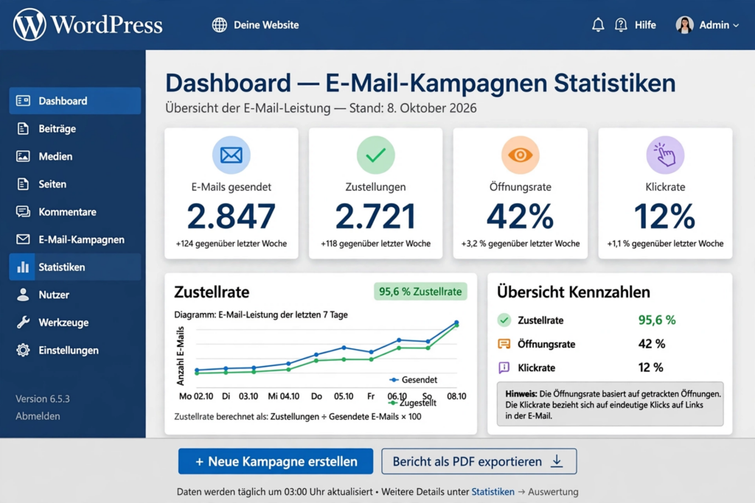Click the 95,6 % Zustellrate green badge

420,292
